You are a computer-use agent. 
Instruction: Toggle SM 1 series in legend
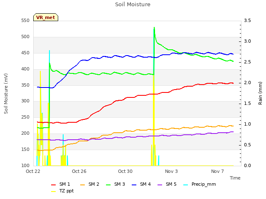[x=60, y=184]
